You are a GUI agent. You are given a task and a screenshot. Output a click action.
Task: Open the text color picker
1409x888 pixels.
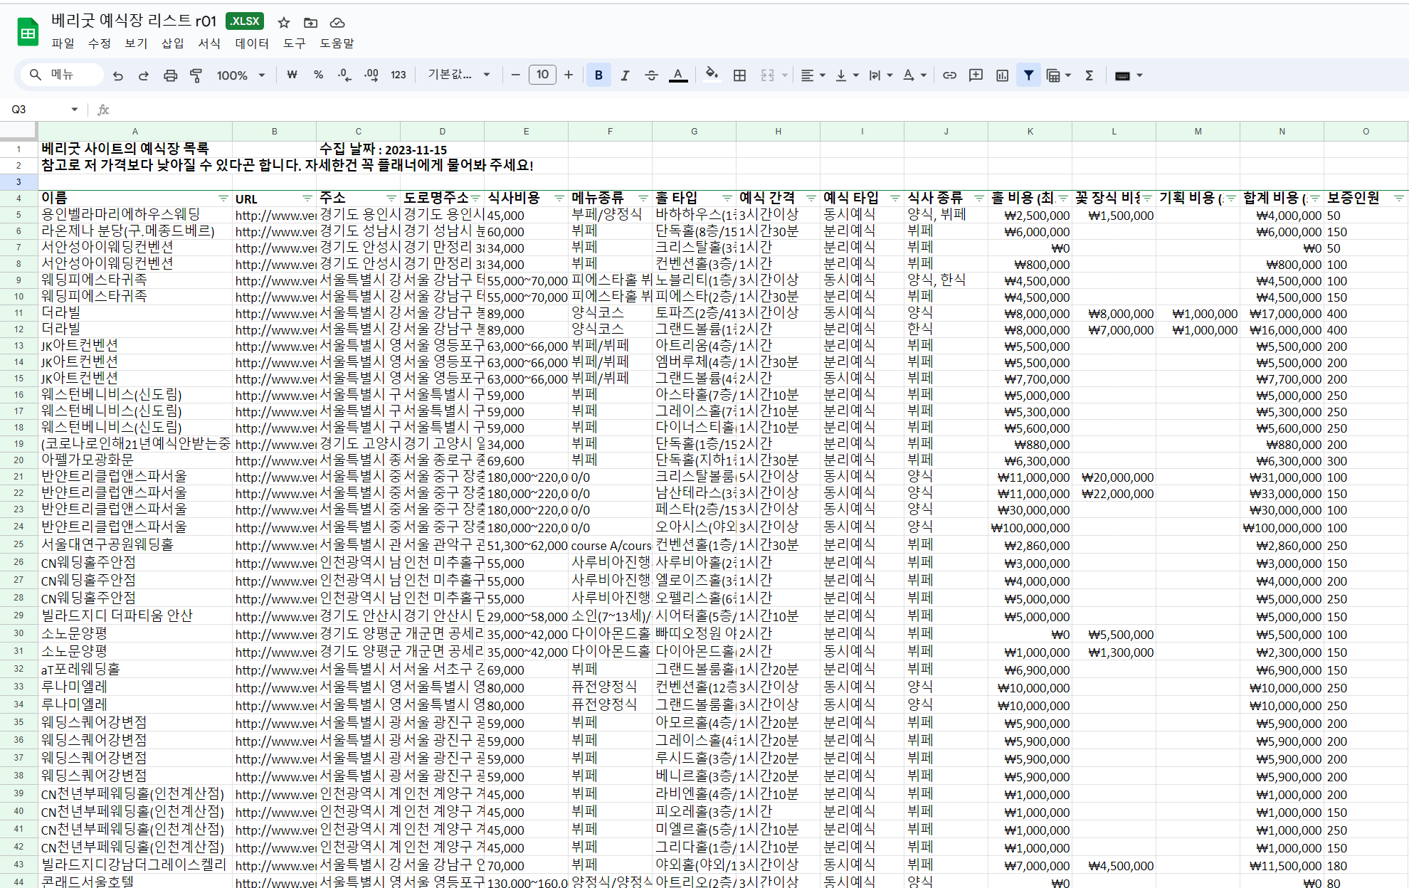tap(678, 75)
